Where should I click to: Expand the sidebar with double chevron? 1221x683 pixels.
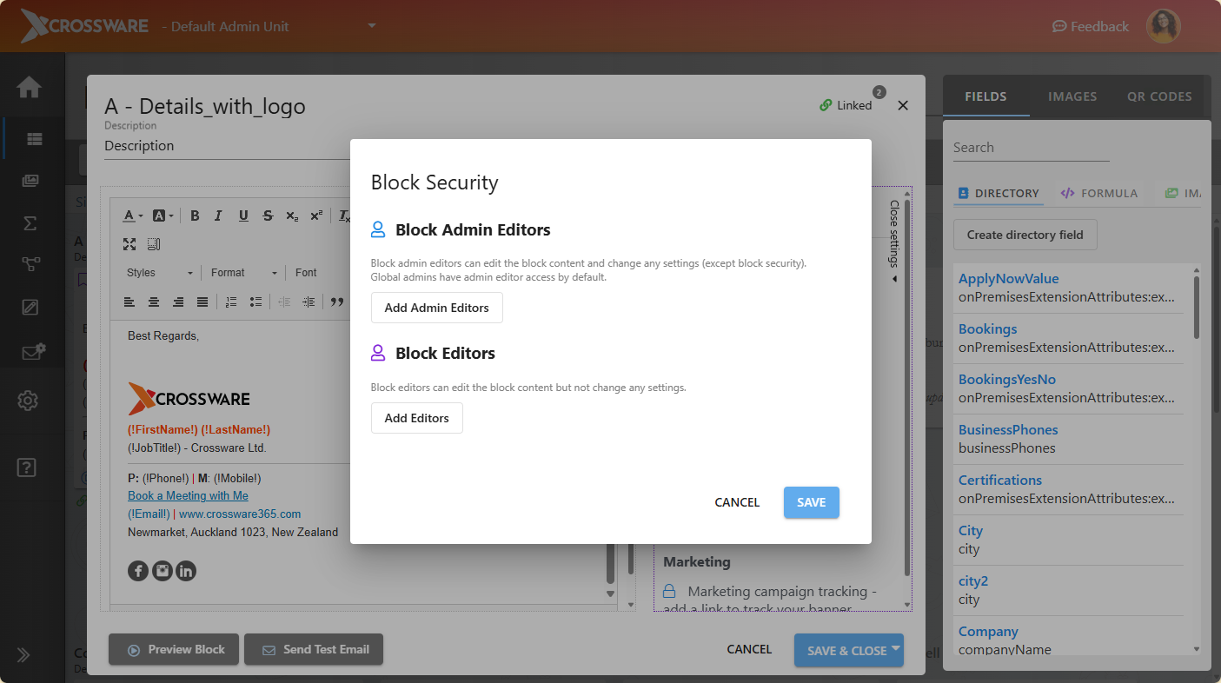tap(23, 655)
